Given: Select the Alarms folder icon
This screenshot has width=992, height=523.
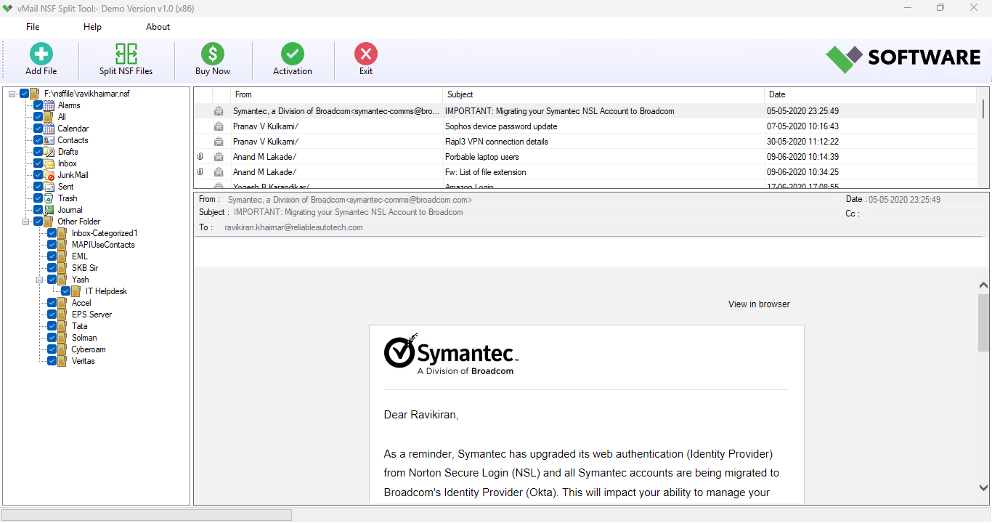Looking at the screenshot, I should point(49,105).
